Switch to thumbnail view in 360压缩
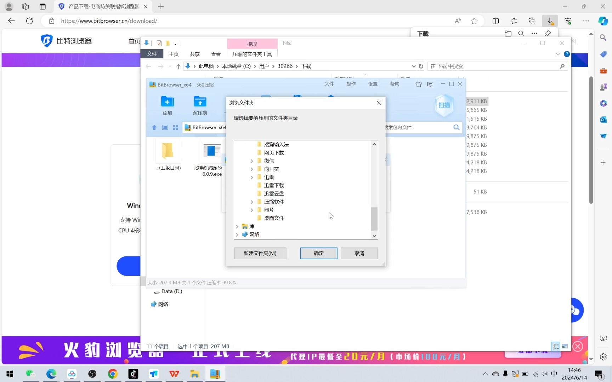Viewport: 612px width, 382px height. click(x=165, y=127)
